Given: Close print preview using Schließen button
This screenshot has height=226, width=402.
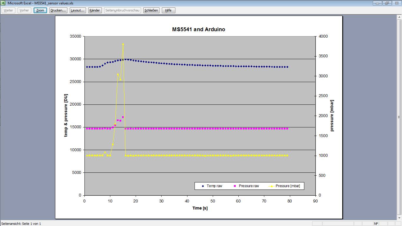Looking at the screenshot, I should coord(151,10).
